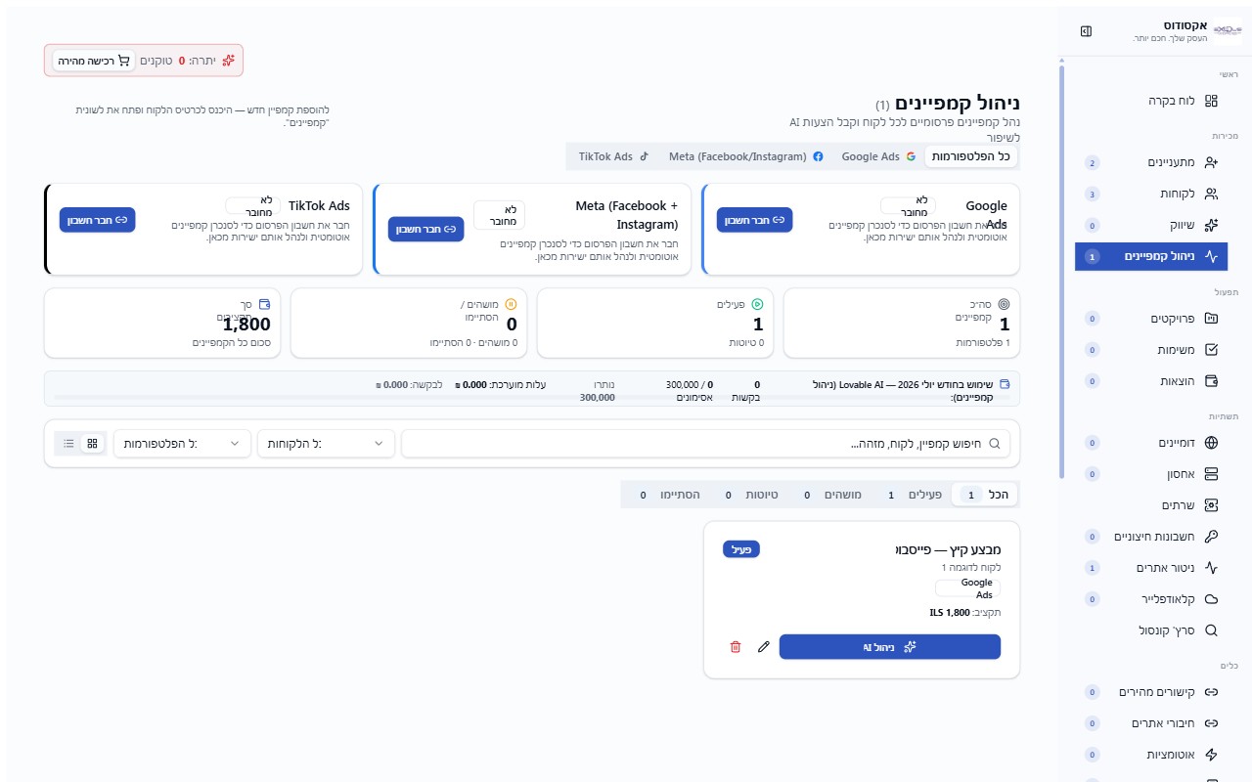Viewport: 1252px width, 782px height.
Task: Click the Google Ads tag on the campaign card
Action: coord(968,588)
